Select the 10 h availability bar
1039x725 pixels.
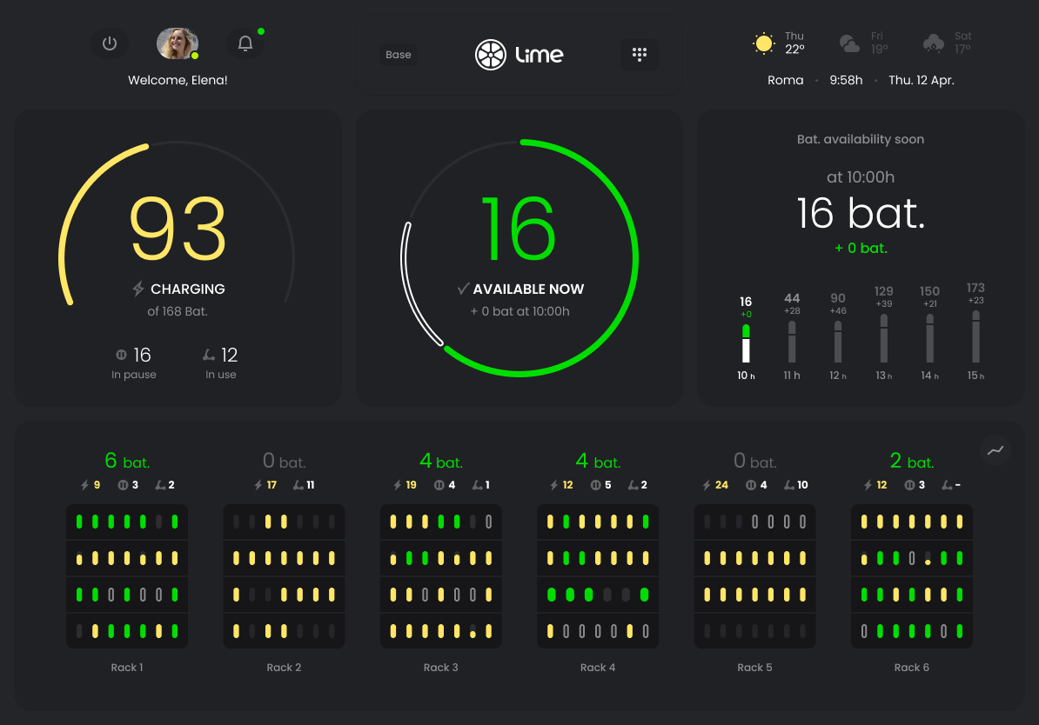coord(746,343)
